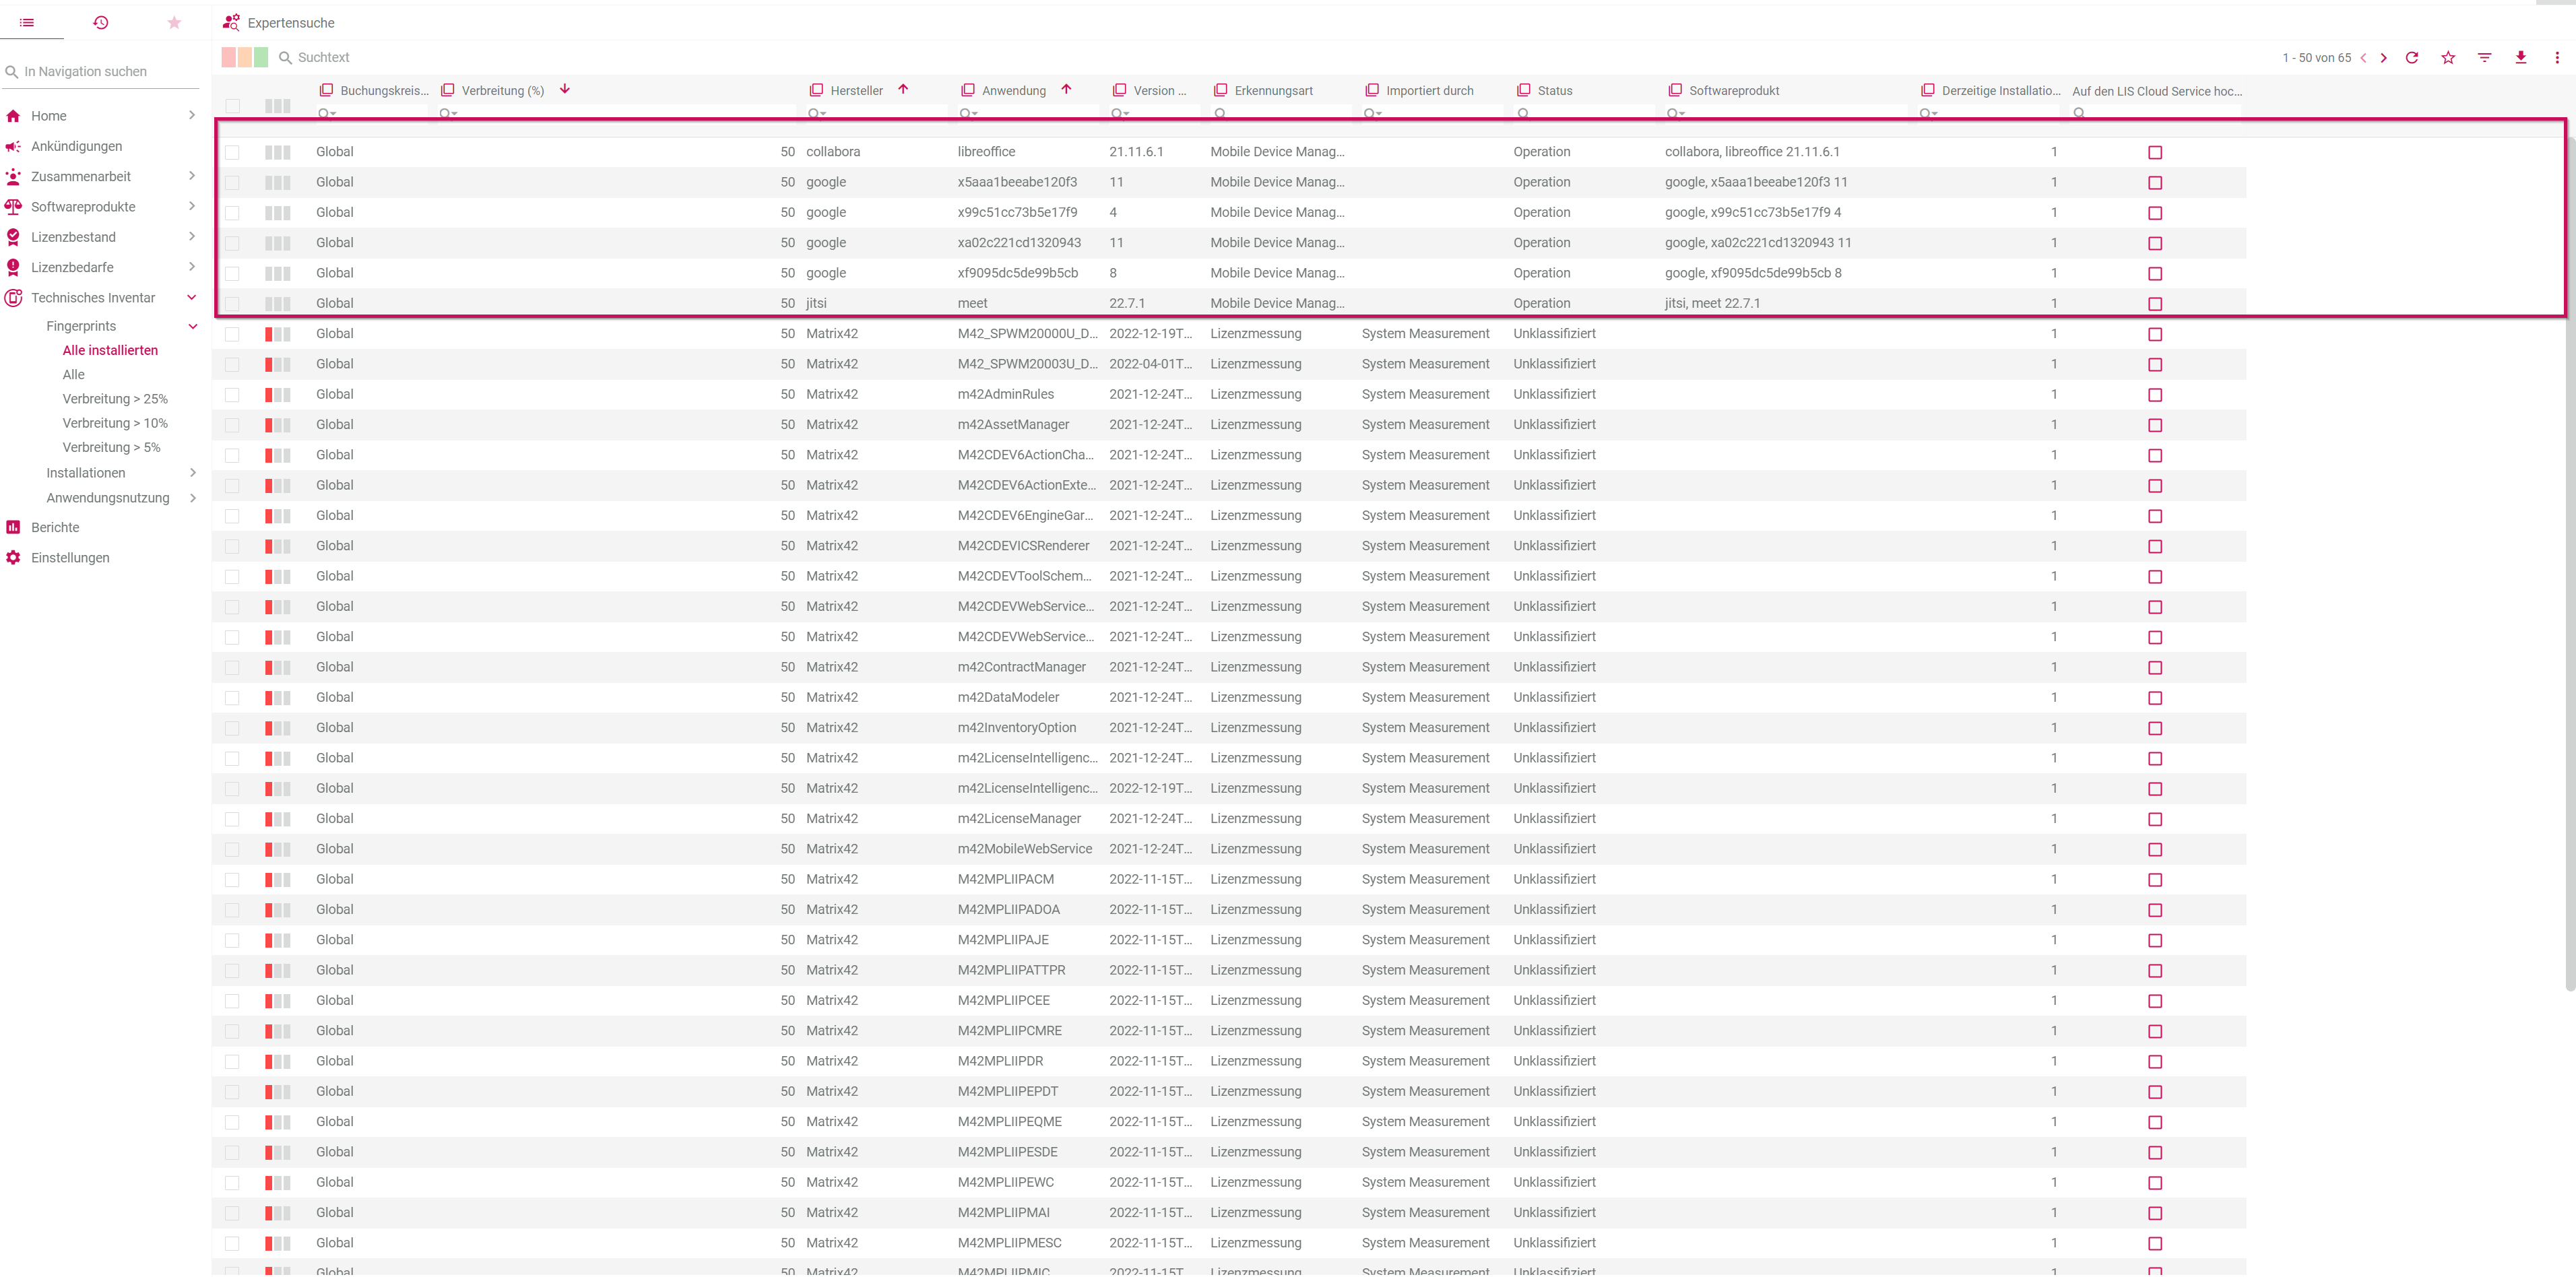Click the favorite star outline icon
This screenshot has height=1277, width=2576.
click(2447, 58)
